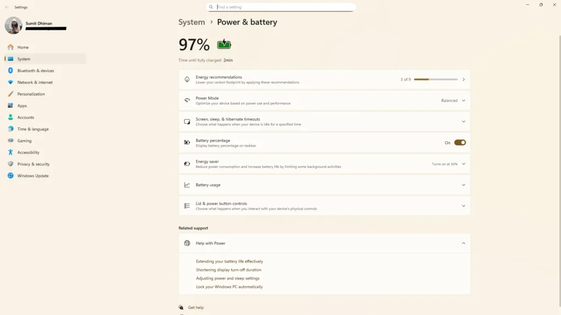Open the Power Mode Balanced dropdown
This screenshot has height=315, width=561.
pos(453,101)
